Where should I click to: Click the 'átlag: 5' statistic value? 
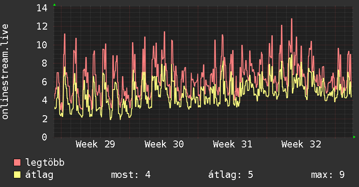(230, 175)
